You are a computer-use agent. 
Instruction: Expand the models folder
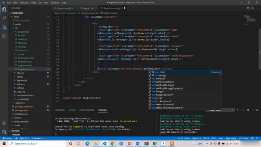pyautogui.click(x=30, y=118)
